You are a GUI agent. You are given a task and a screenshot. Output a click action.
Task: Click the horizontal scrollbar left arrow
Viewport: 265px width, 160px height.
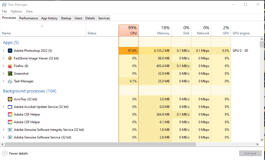[2, 144]
